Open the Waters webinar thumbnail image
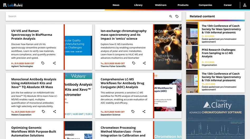Image resolution: width=250 pixels, height=139 pixels. 78,95
